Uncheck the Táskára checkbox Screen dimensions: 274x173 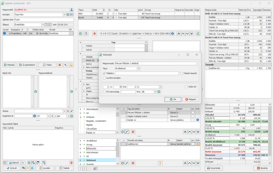[x=104, y=73]
